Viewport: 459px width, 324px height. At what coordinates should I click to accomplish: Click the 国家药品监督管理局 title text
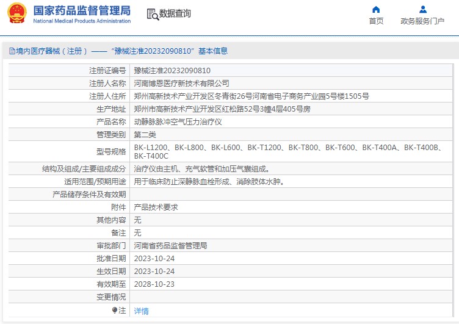[82, 10]
